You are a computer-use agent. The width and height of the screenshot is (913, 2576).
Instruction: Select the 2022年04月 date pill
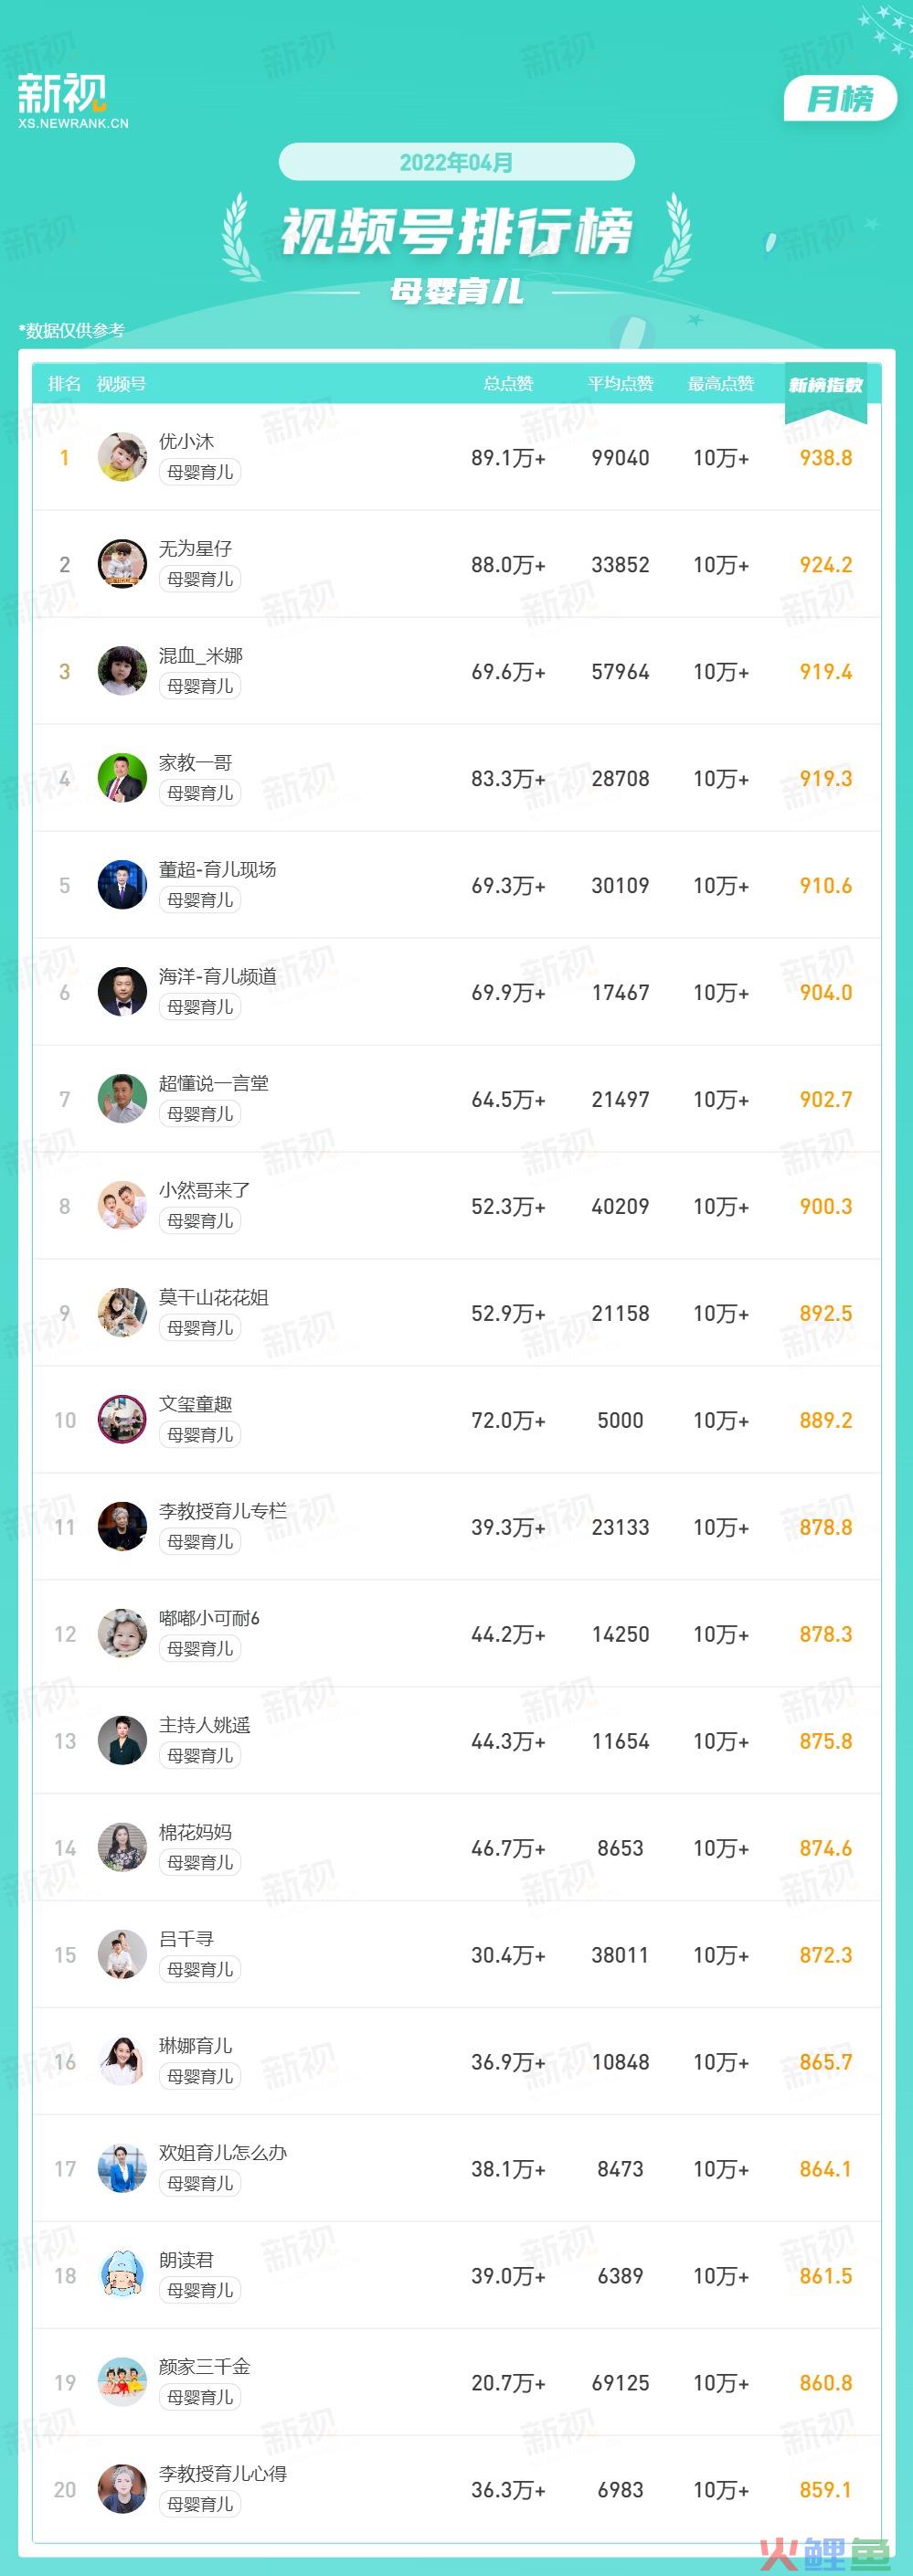point(456,162)
